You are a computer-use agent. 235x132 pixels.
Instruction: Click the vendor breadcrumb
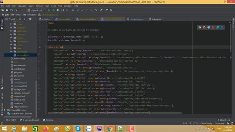tap(16, 15)
